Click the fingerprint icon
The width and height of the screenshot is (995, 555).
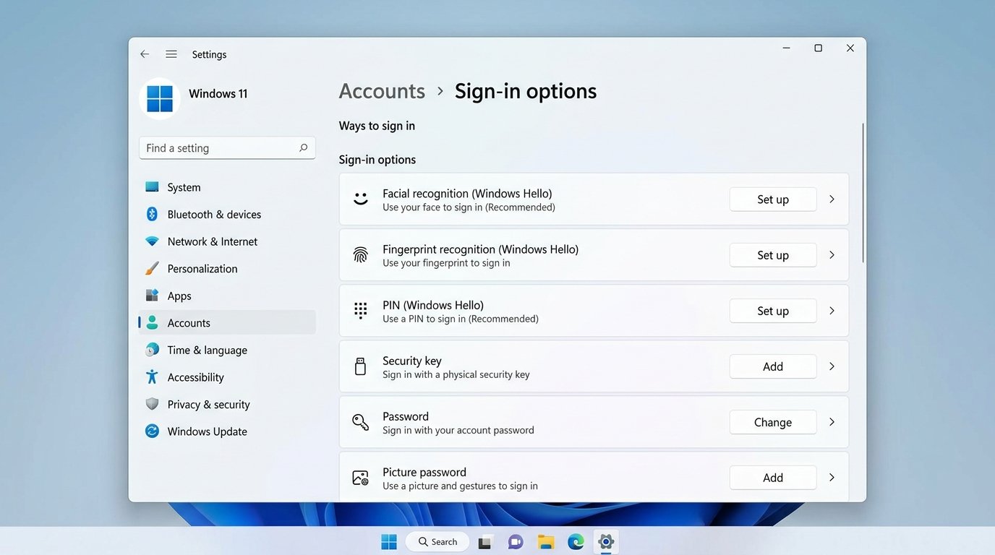pyautogui.click(x=360, y=254)
